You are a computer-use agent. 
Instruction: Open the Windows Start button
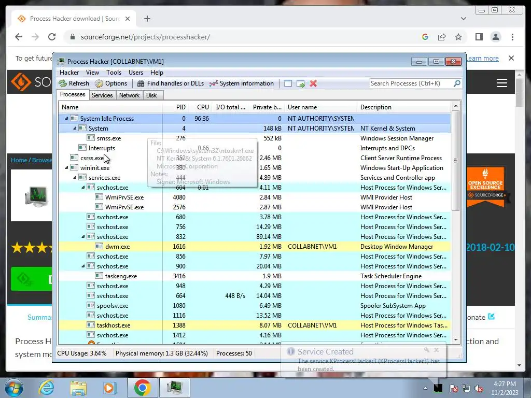pyautogui.click(x=13, y=388)
